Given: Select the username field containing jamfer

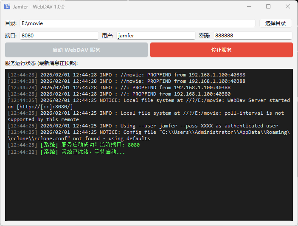Looking at the screenshot, I should [x=156, y=36].
